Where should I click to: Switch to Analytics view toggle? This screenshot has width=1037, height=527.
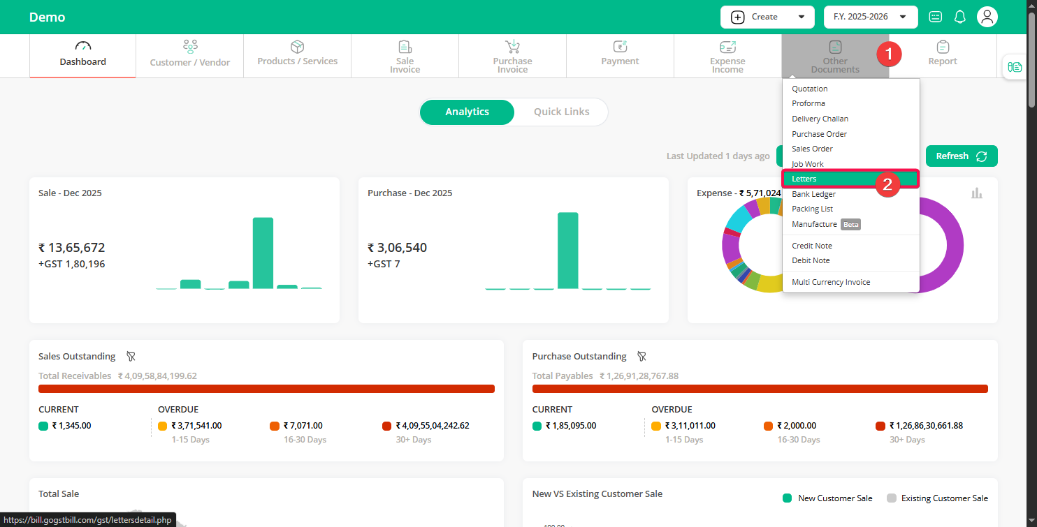(x=467, y=112)
